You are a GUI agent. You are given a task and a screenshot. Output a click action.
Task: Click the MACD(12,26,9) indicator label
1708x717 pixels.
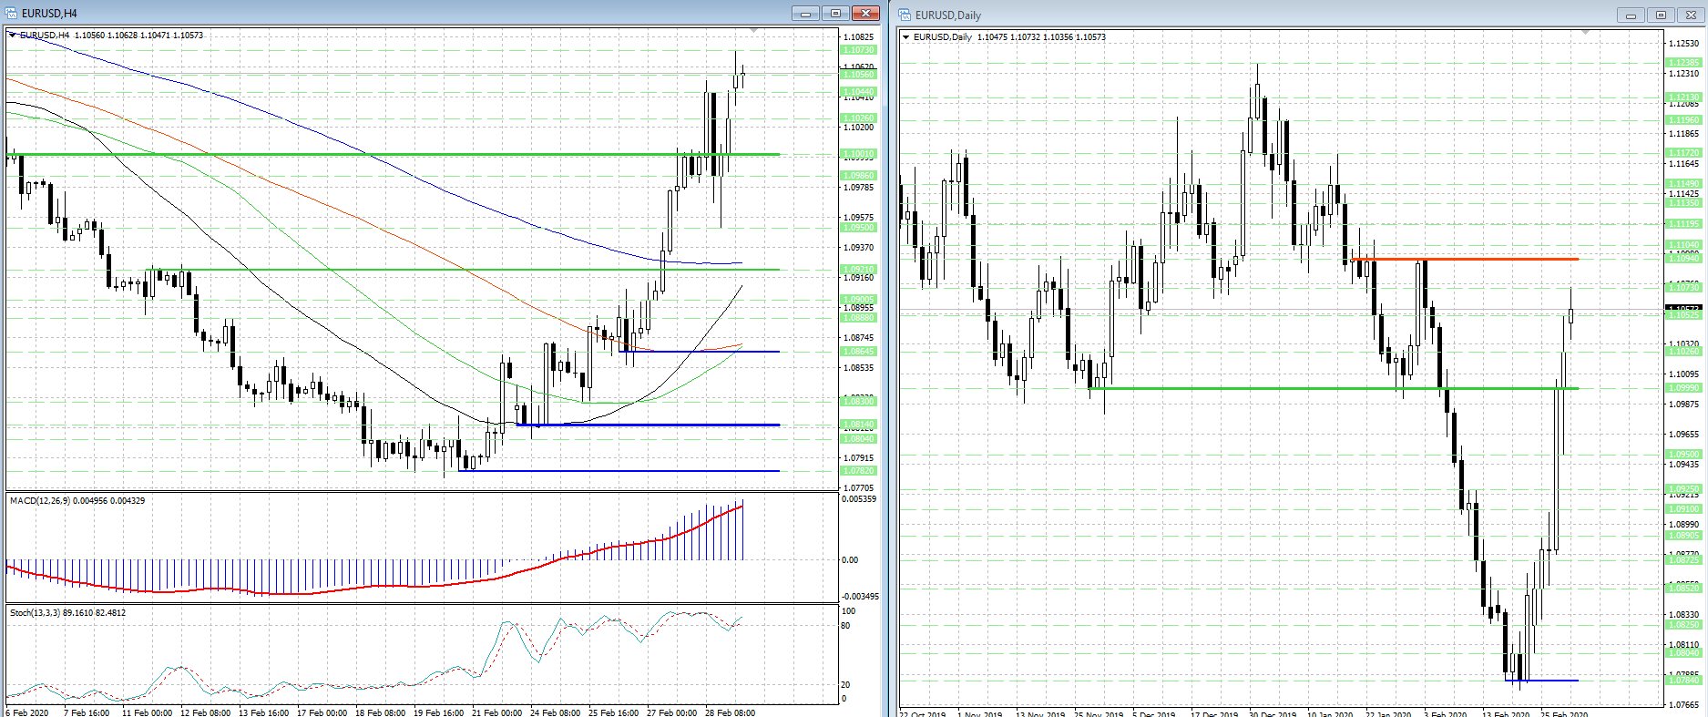(77, 500)
